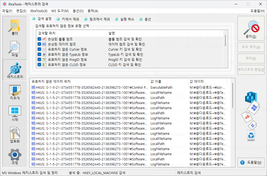Select the 레지스트리 sidebar tool
This screenshot has height=176, width=267.
click(15, 70)
